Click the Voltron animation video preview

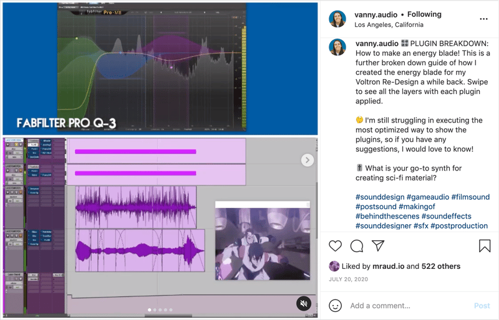(263, 240)
